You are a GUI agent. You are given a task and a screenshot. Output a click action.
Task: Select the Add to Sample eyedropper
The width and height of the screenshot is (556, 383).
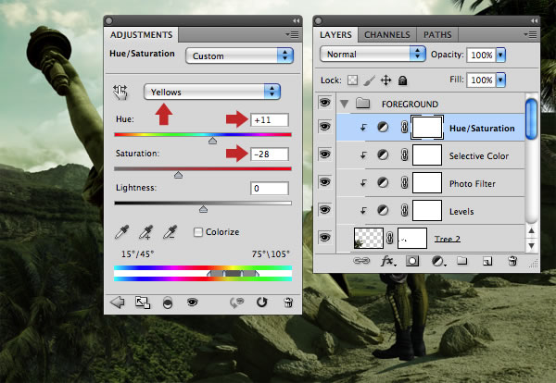pos(146,232)
